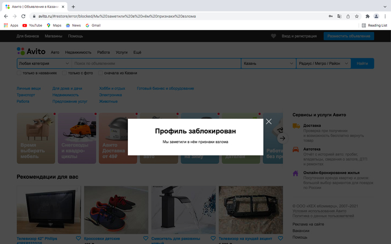Click the address bar URL
This screenshot has height=244, width=391.
(117, 16)
